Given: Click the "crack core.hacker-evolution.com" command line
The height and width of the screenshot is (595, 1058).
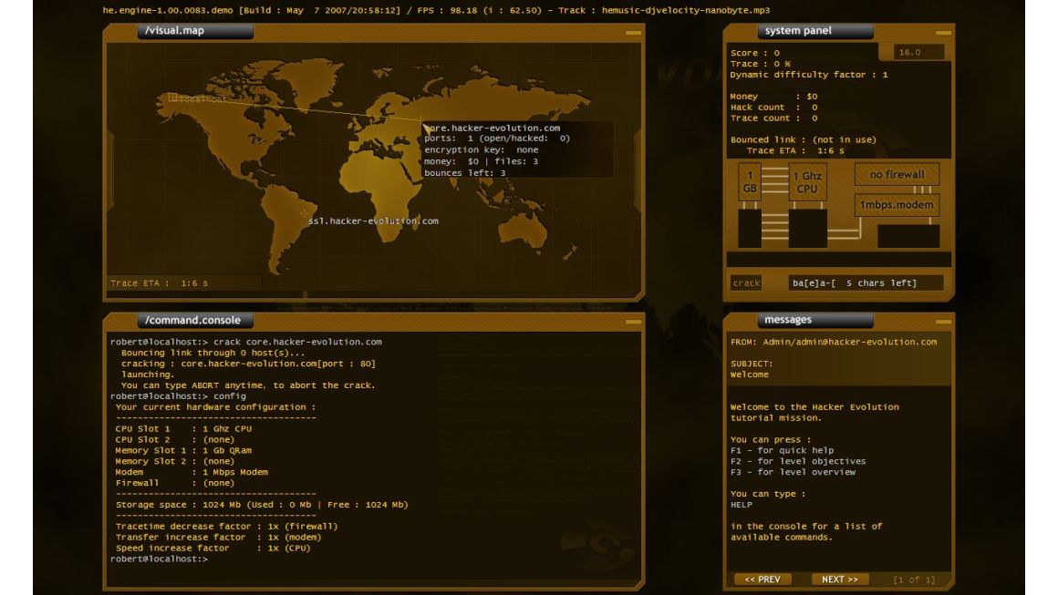Looking at the screenshot, I should (246, 342).
